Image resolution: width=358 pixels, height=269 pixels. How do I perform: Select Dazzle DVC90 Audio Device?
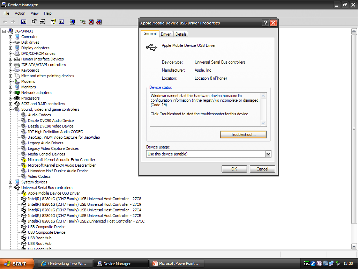[51, 121]
